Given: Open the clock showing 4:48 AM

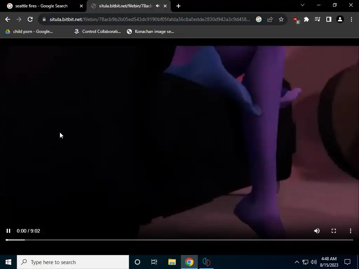Looking at the screenshot, I should click(329, 262).
